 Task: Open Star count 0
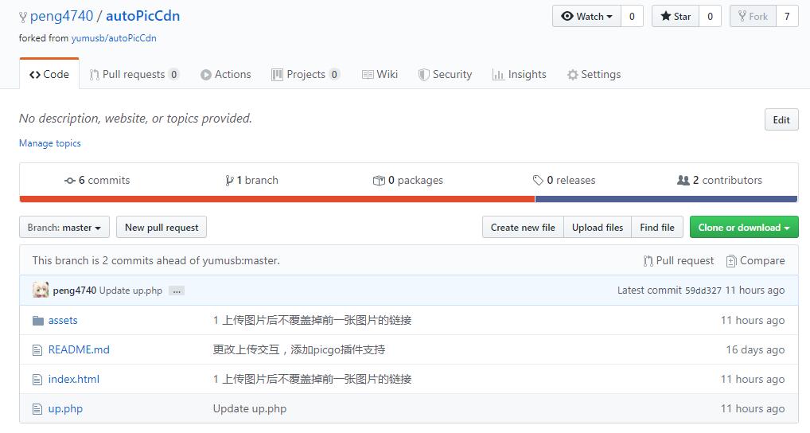coord(711,16)
